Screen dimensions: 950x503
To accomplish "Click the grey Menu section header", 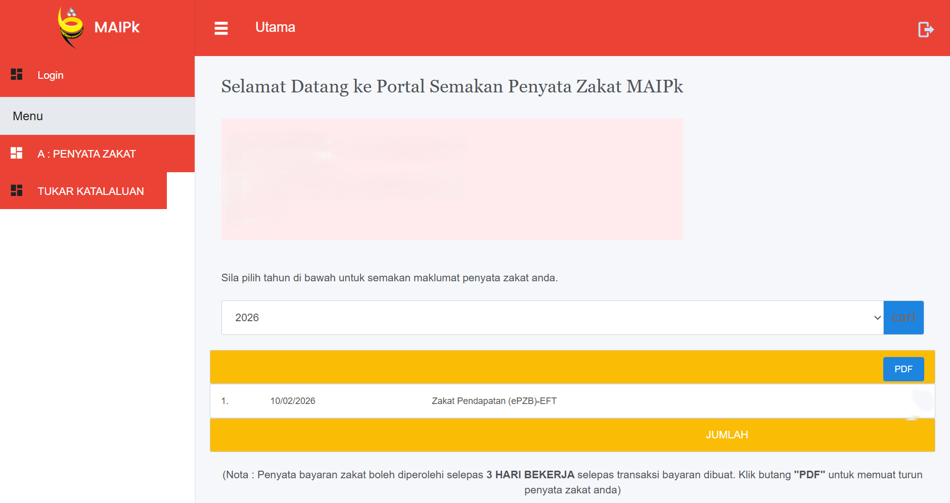I will (97, 116).
